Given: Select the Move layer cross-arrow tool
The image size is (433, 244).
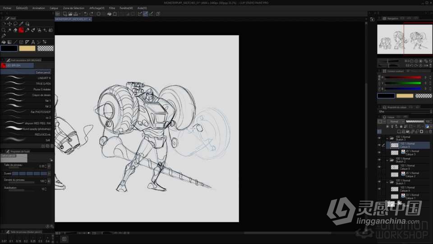Looking at the screenshot, I should tap(9, 24).
